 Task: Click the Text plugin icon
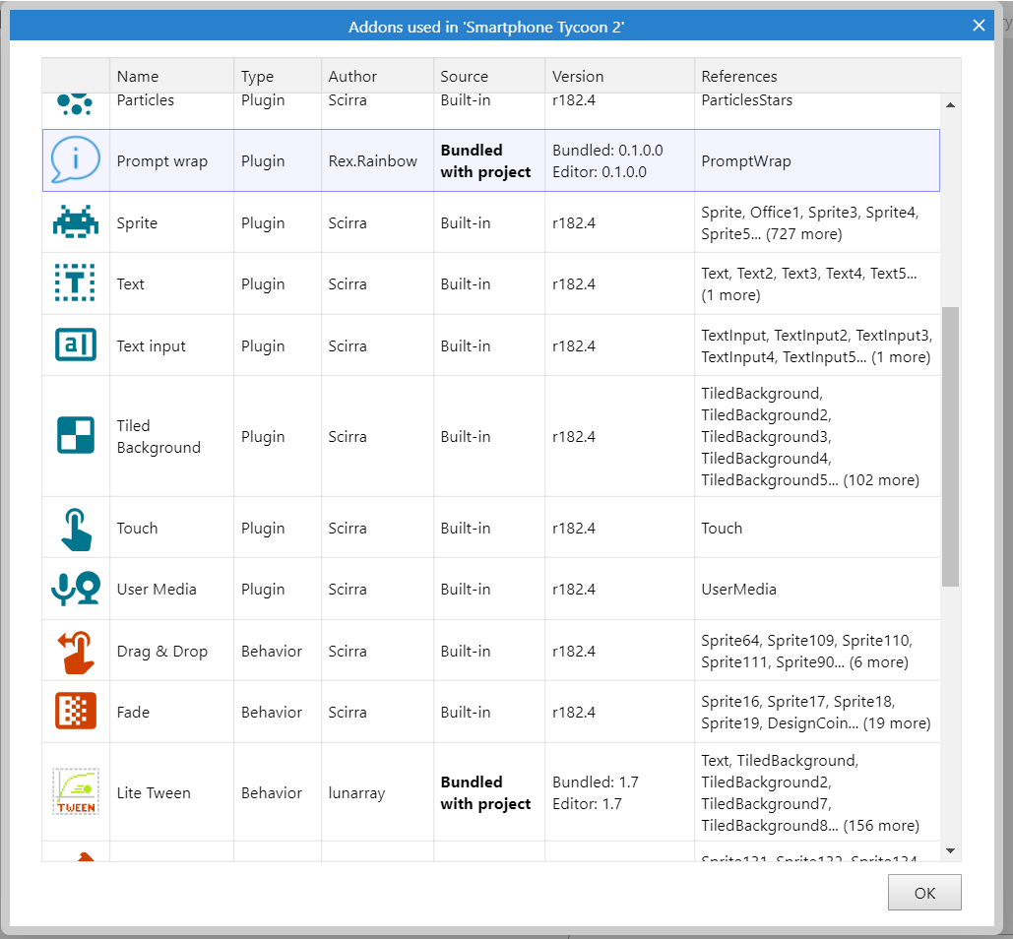coord(76,282)
